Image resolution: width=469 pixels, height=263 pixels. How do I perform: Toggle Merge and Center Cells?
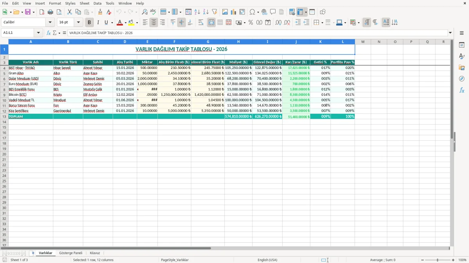[211, 23]
